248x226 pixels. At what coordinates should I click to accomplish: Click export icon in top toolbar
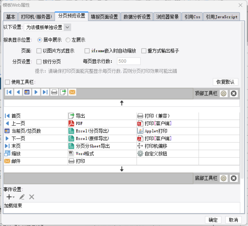click(x=63, y=92)
